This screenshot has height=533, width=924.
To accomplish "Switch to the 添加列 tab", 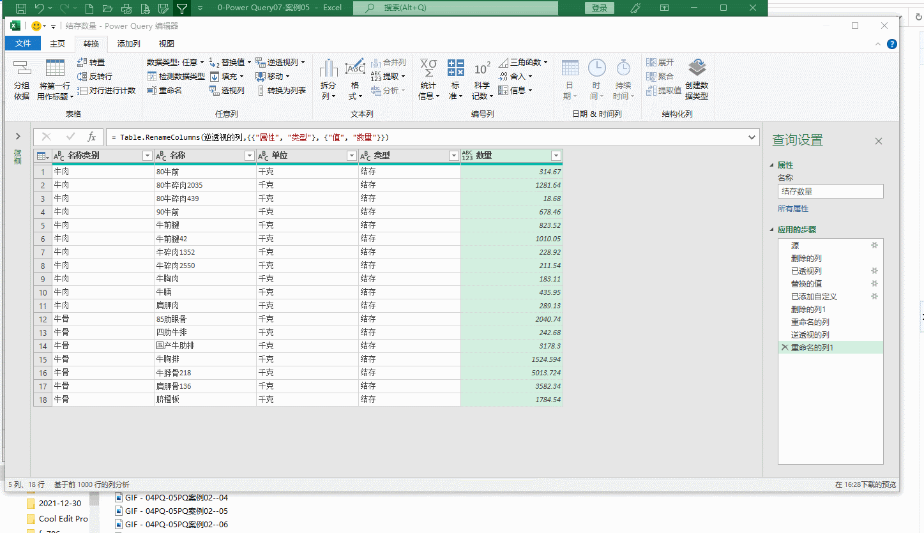I will 128,43.
